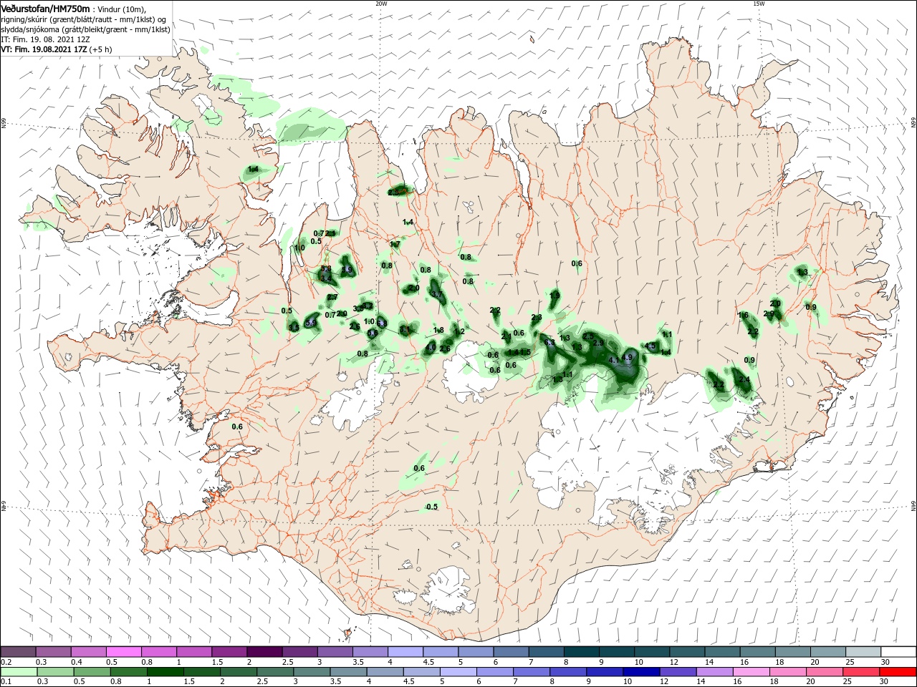Screen dimensions: 917x687
Task: Click the 1.2 precipitation value label
Action: click(460, 331)
